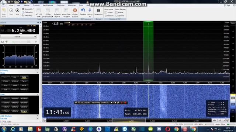Click span left arrow below waterfall
Viewport: 236px width, 132px height.
point(44,120)
